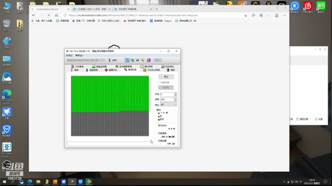
Task: Click the Windows Start button
Action: (x=4, y=181)
